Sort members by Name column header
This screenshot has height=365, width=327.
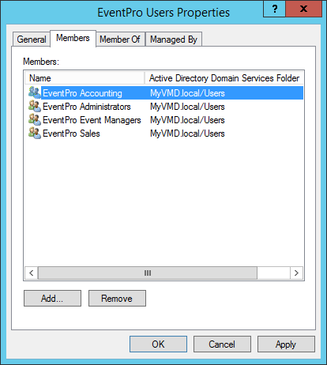[x=85, y=78]
